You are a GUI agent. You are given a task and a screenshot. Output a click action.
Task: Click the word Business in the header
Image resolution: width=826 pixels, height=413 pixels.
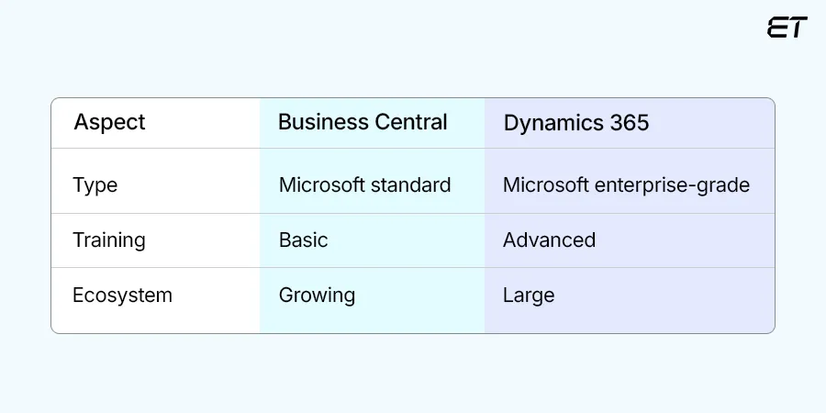pos(320,122)
